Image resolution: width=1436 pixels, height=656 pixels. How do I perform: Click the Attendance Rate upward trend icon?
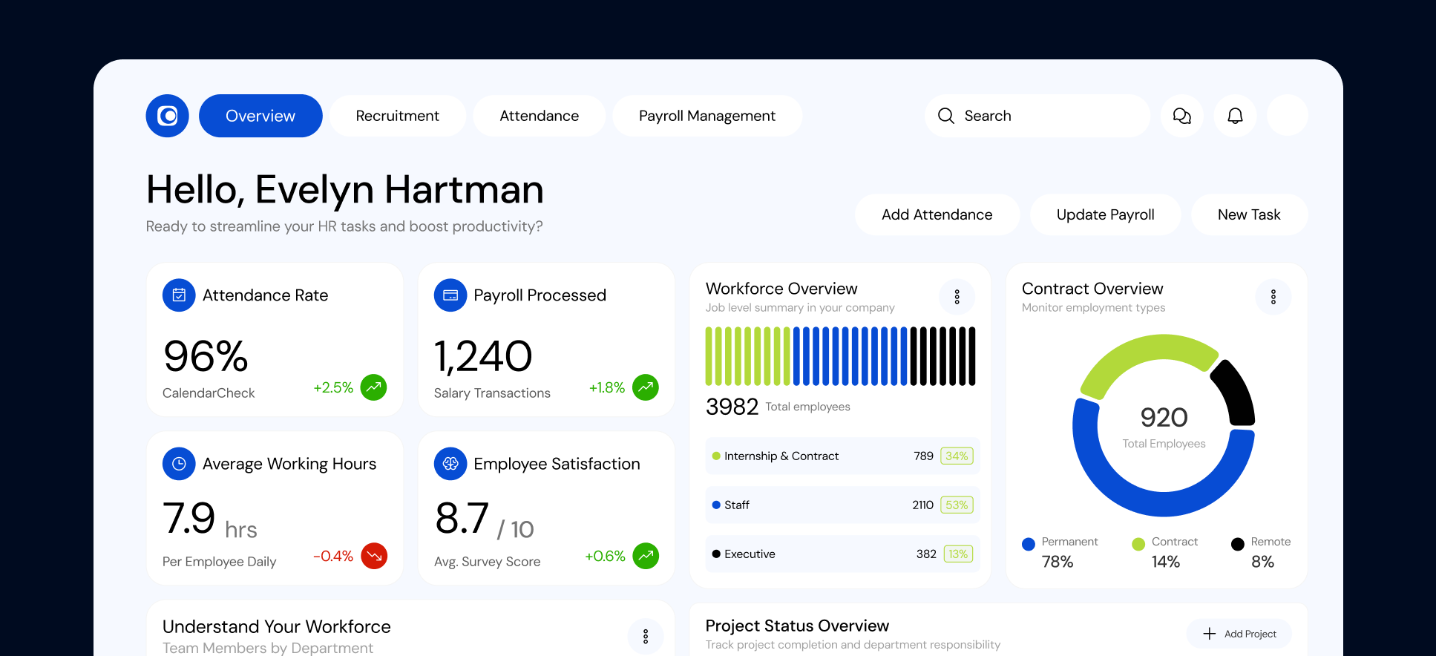[373, 387]
